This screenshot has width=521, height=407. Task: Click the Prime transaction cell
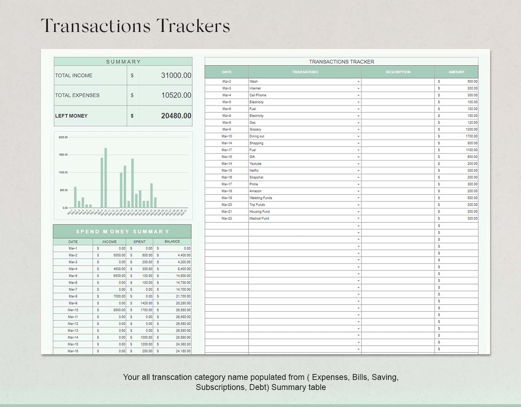pos(305,184)
